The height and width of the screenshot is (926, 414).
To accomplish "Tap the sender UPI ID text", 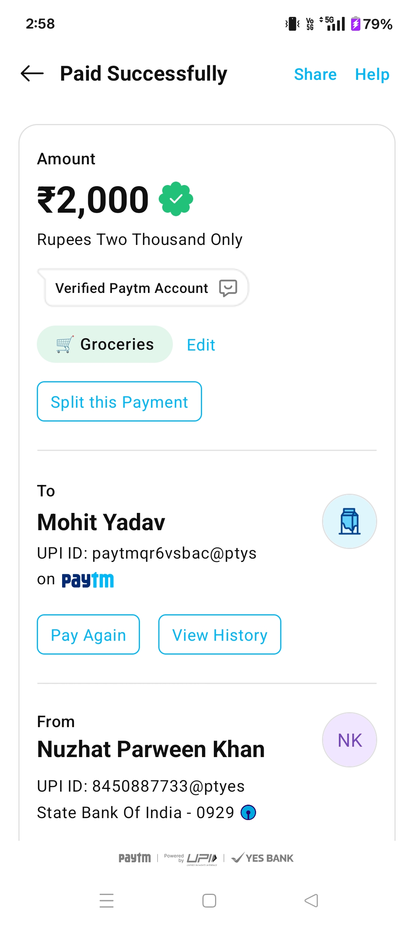I will (141, 786).
